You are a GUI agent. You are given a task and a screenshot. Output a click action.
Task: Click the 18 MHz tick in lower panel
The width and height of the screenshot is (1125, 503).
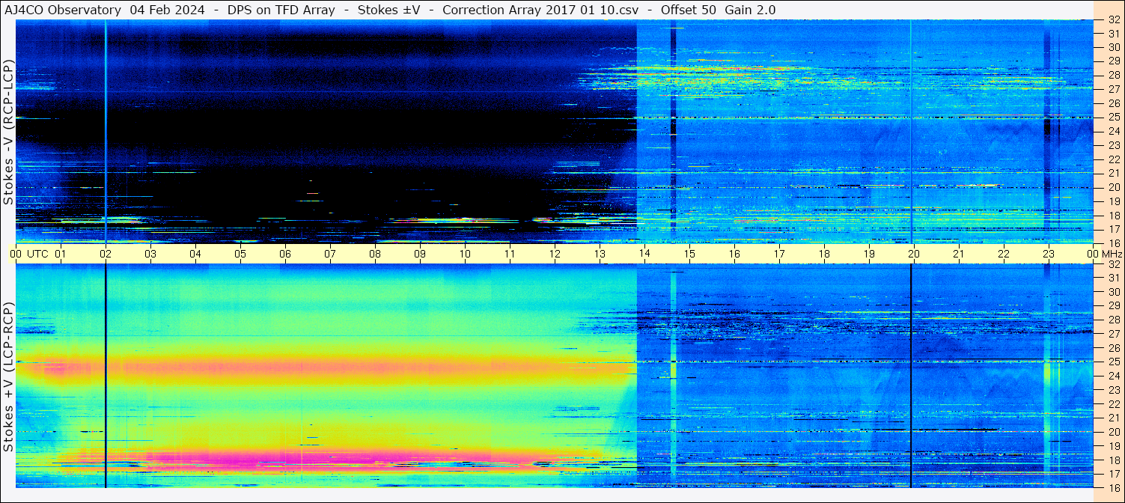(x=1114, y=460)
